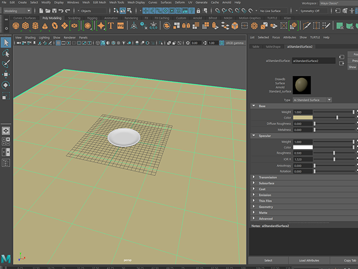Activate the Scale tool
Viewport: 358px width, 269px height.
tap(6, 96)
